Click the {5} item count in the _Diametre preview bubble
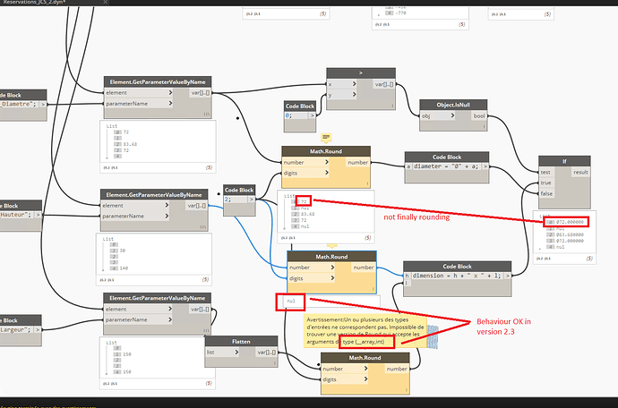The height and width of the screenshot is (408, 618). click(209, 167)
